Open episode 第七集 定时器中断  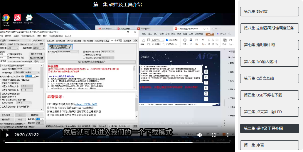269,45
